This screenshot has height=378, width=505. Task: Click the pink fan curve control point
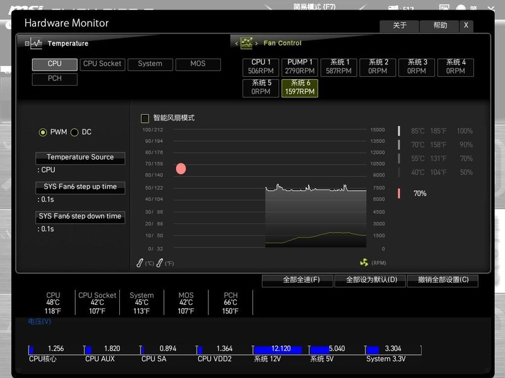[x=181, y=169]
